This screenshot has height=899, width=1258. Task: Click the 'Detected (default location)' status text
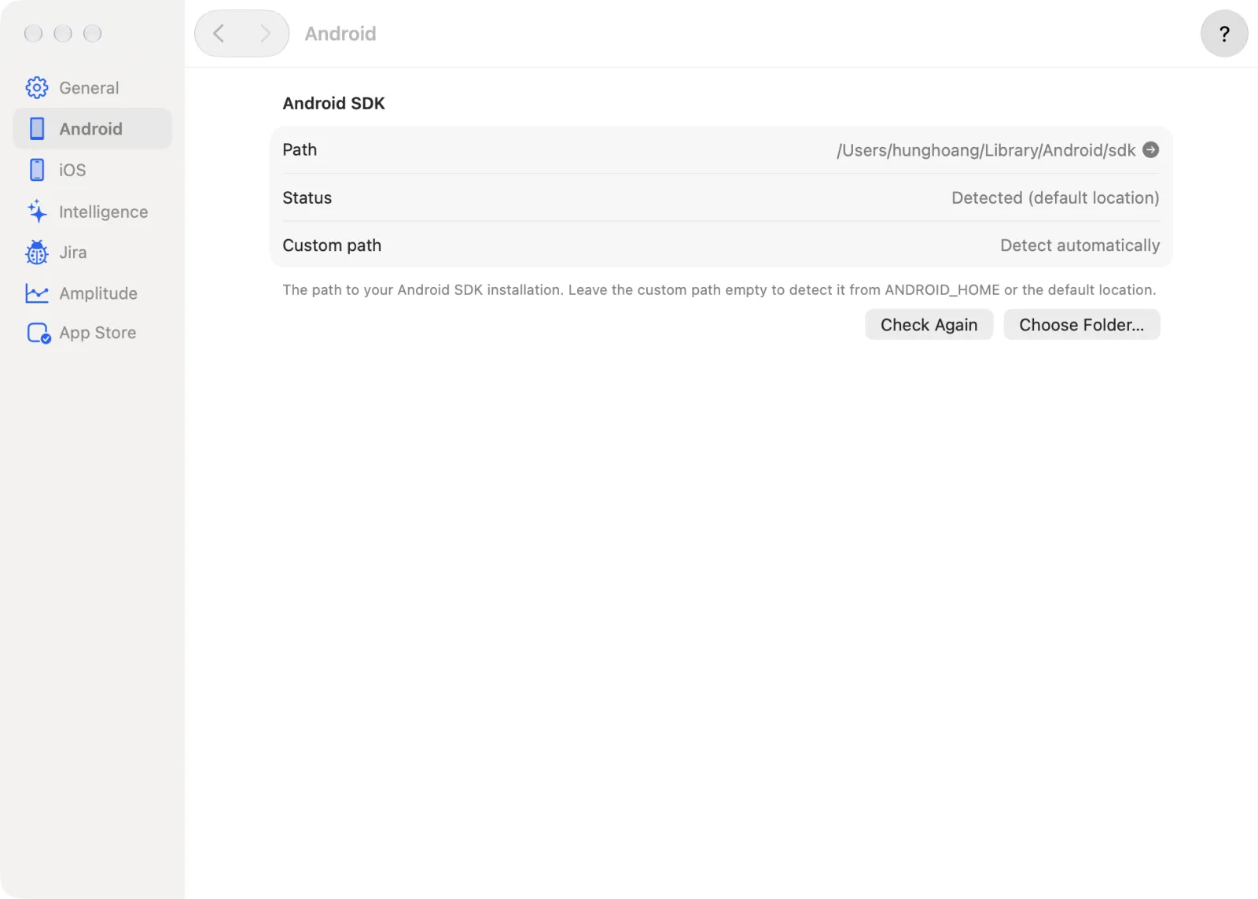(1055, 197)
